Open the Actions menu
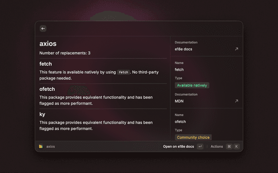Viewport: 278px width, 173px height. [x=217, y=147]
